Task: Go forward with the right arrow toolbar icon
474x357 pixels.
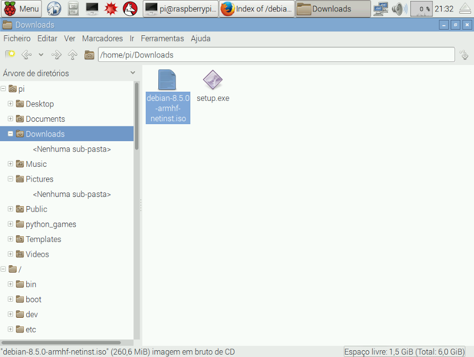Action: click(x=56, y=55)
